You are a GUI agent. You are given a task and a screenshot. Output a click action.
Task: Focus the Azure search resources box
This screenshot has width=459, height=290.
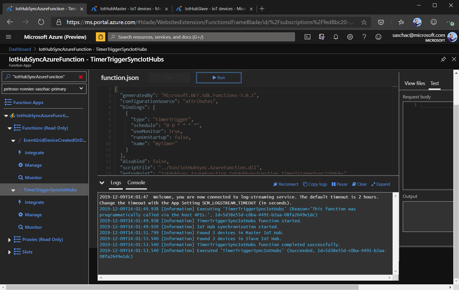click(201, 37)
